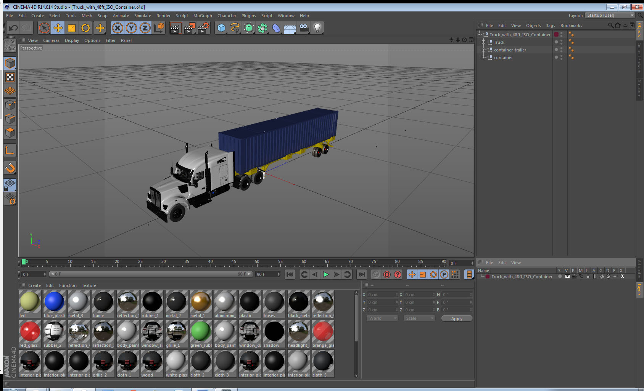Toggle the Snap magnet icon
644x391 pixels.
pyautogui.click(x=10, y=168)
